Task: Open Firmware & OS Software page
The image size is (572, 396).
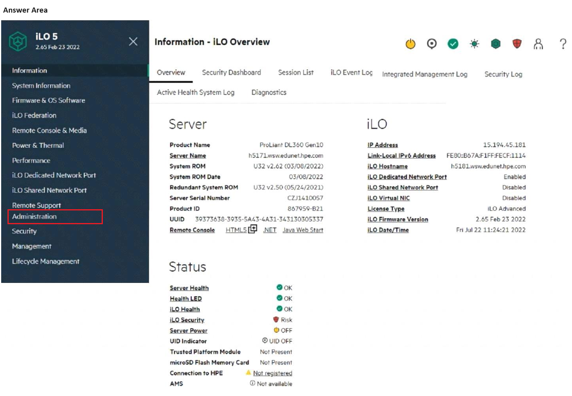Action: (48, 100)
